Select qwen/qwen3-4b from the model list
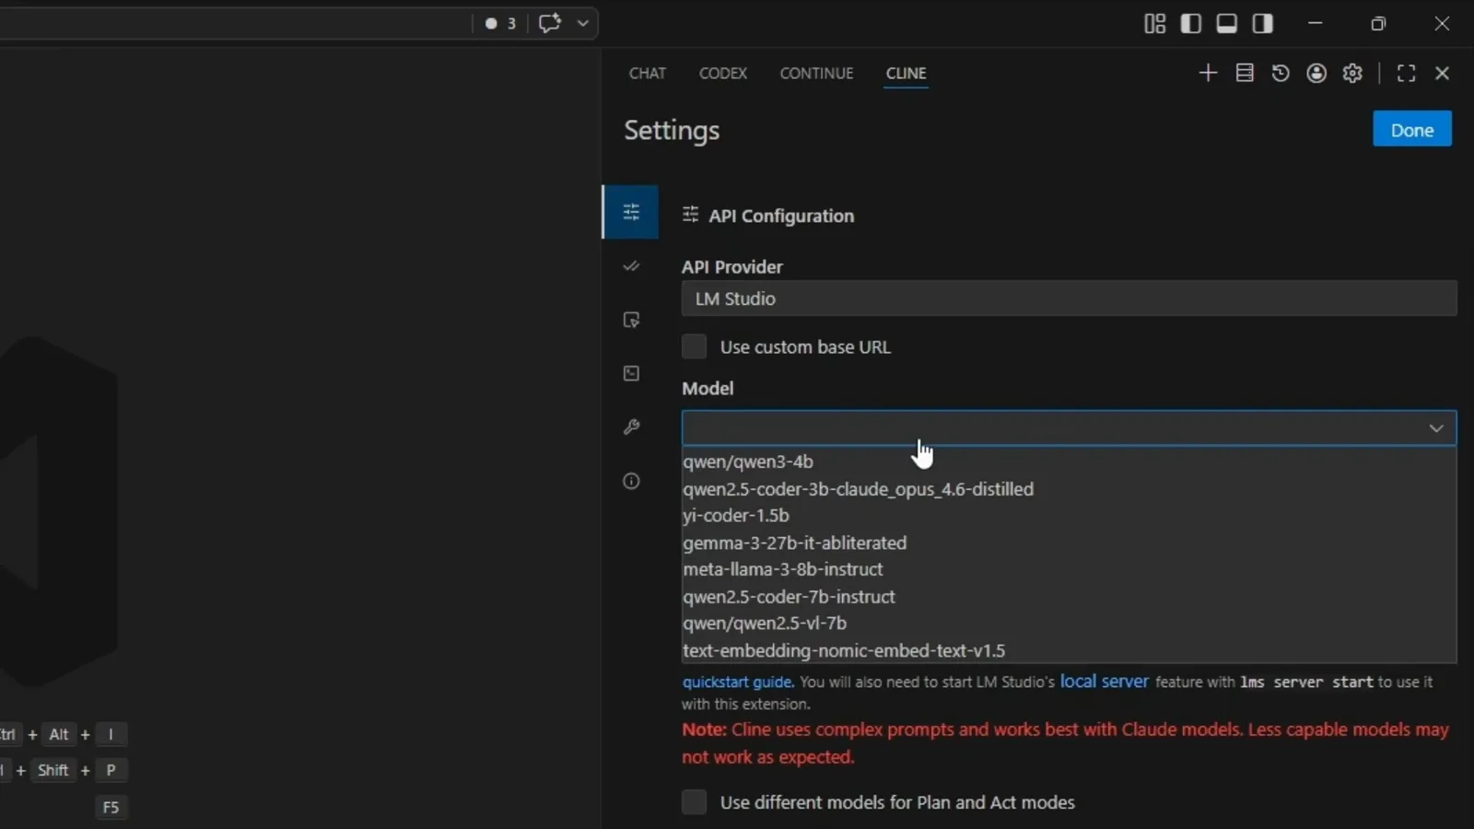 [1069, 461]
